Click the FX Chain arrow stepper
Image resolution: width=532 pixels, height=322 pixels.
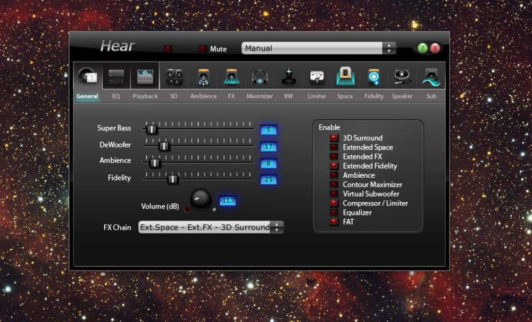click(x=277, y=227)
